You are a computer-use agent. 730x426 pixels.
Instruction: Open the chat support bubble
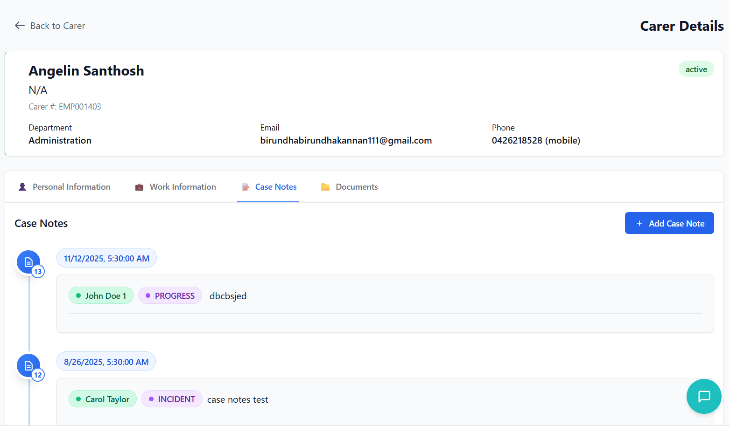(x=703, y=396)
